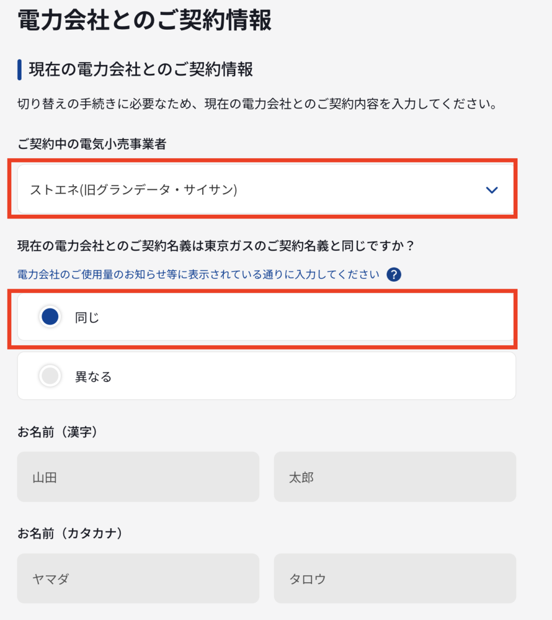552x620 pixels.
Task: Click the blue bar beside the section heading
Action: pyautogui.click(x=19, y=70)
